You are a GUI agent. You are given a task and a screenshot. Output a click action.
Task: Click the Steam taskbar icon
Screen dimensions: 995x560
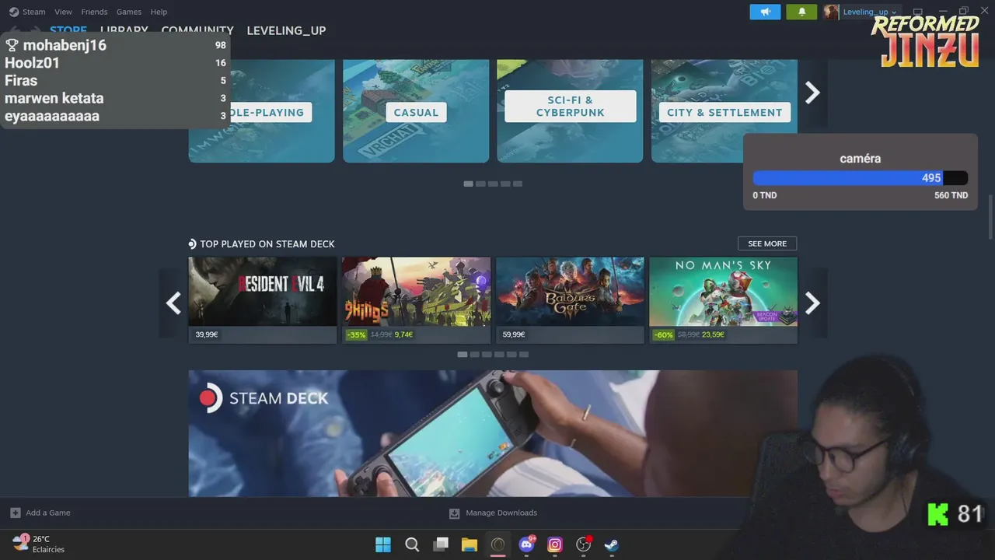pyautogui.click(x=612, y=544)
